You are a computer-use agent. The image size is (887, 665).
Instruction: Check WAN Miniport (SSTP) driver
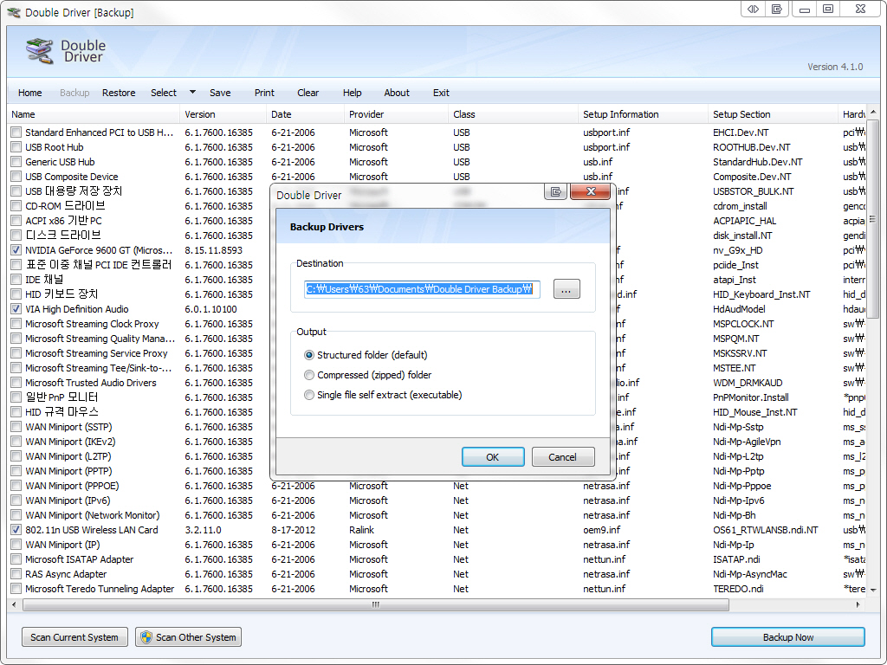pos(16,427)
